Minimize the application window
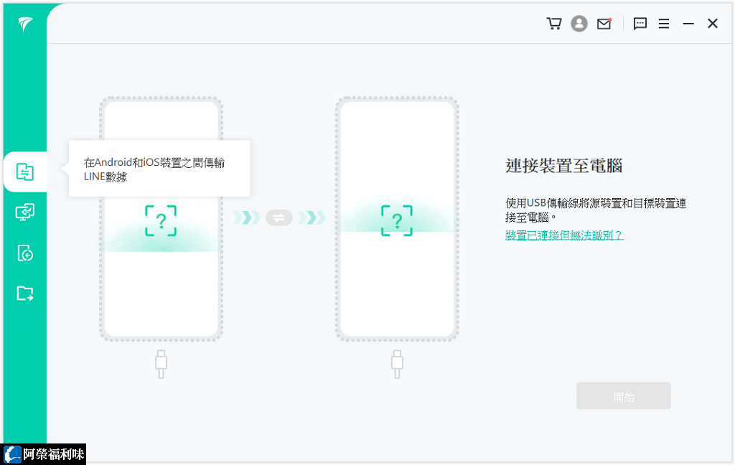 (688, 24)
